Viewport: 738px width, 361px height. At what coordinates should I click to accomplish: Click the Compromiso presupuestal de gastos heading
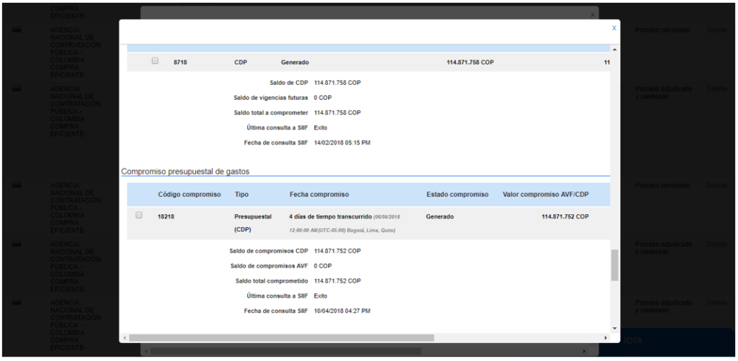coord(185,171)
